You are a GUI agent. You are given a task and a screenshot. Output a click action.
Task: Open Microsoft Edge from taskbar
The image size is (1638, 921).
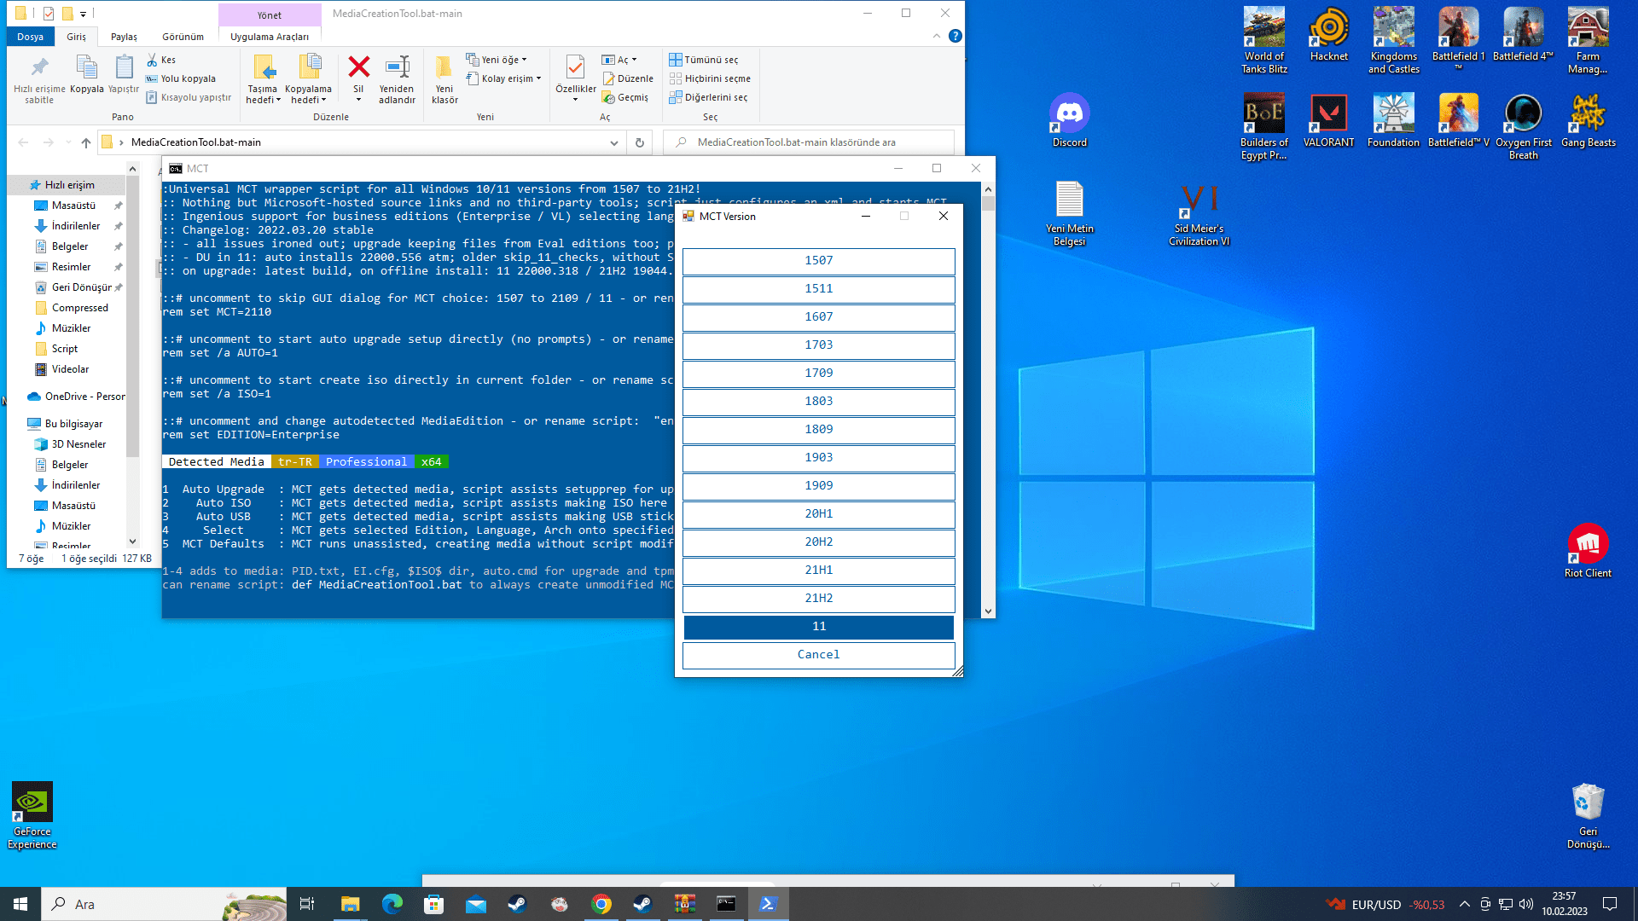pos(392,904)
